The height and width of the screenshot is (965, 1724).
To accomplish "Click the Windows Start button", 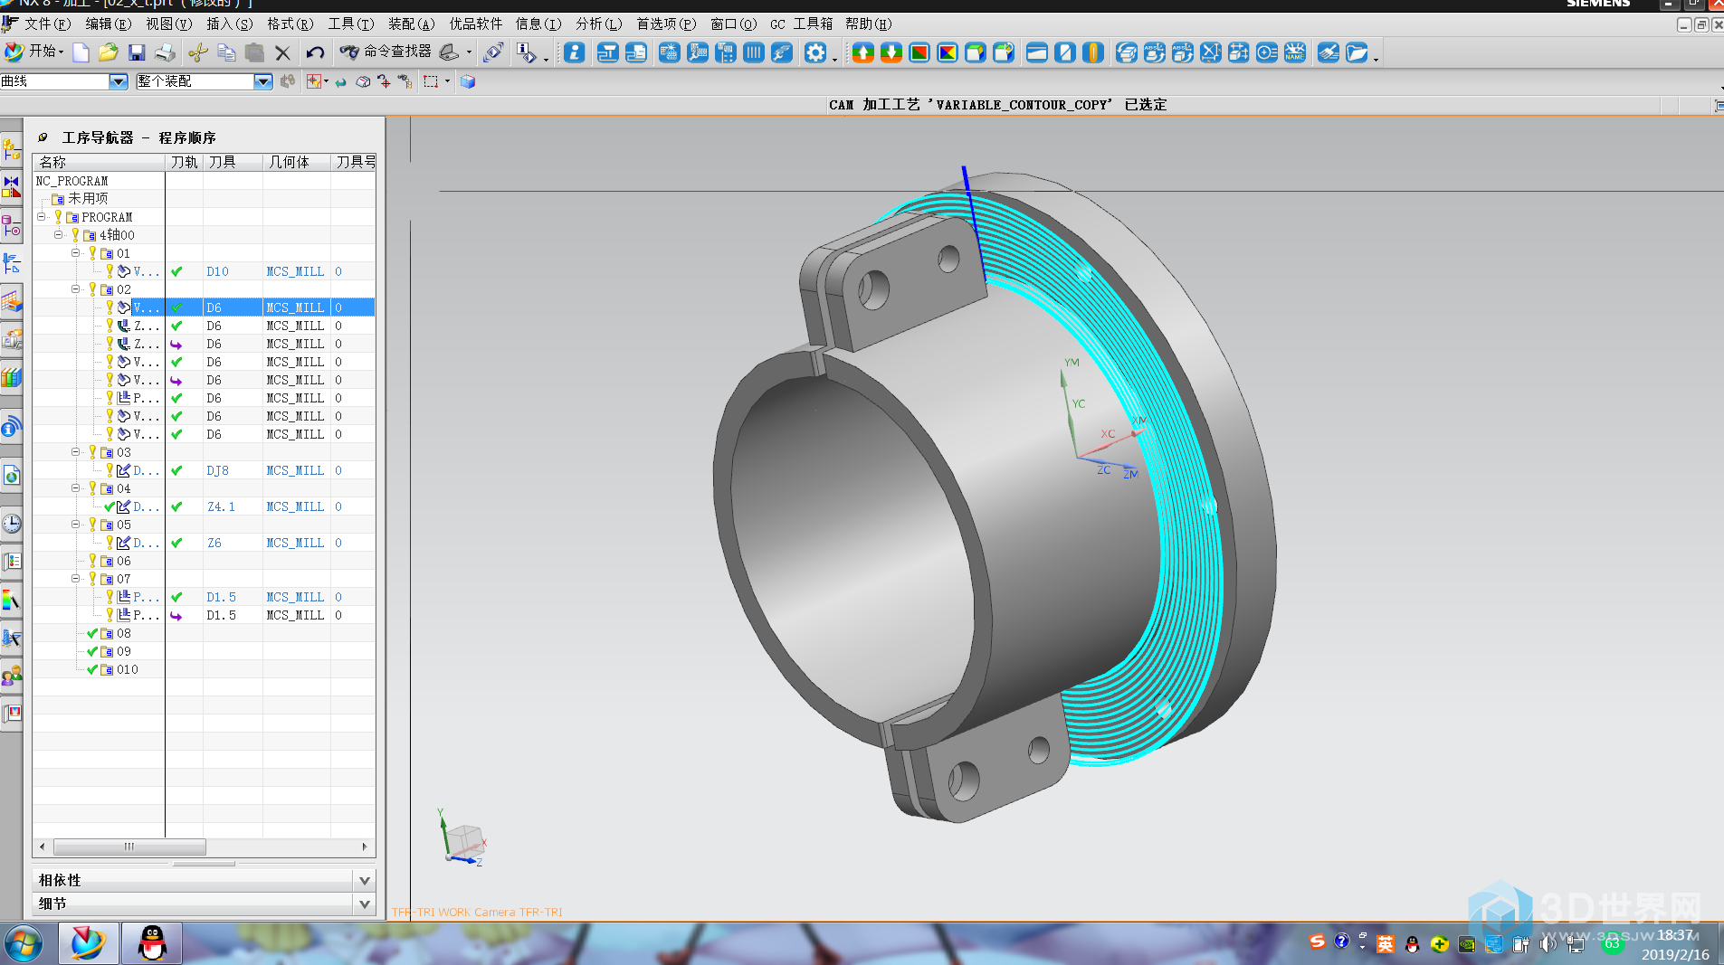I will [x=24, y=944].
